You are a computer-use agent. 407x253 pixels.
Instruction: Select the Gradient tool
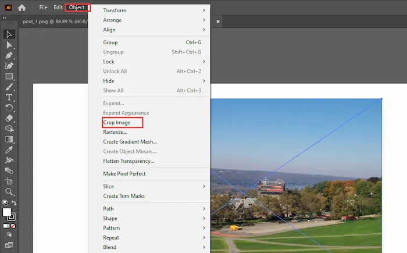(x=9, y=140)
